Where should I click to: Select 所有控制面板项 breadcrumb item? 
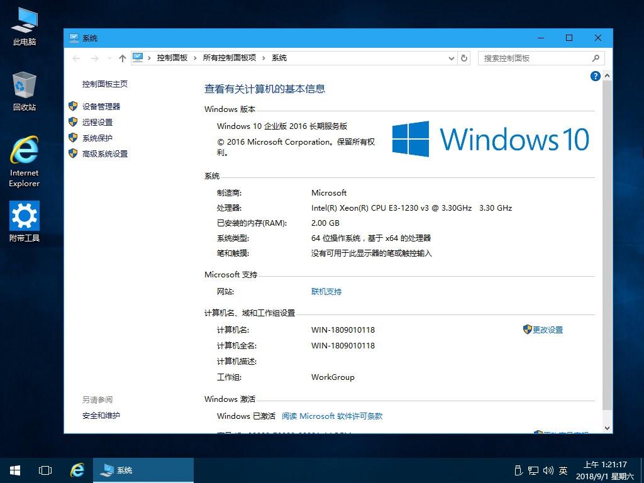[x=230, y=58]
